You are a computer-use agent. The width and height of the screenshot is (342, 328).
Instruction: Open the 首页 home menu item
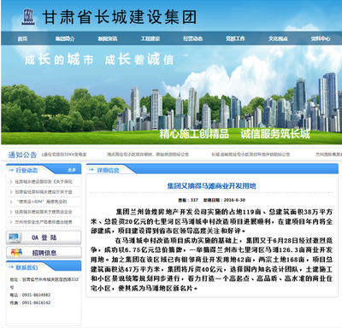point(22,38)
